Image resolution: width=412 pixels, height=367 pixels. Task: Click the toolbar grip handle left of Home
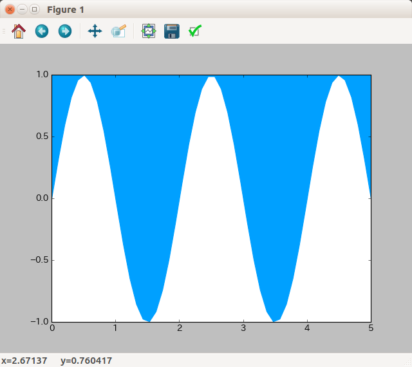[x=4, y=31]
